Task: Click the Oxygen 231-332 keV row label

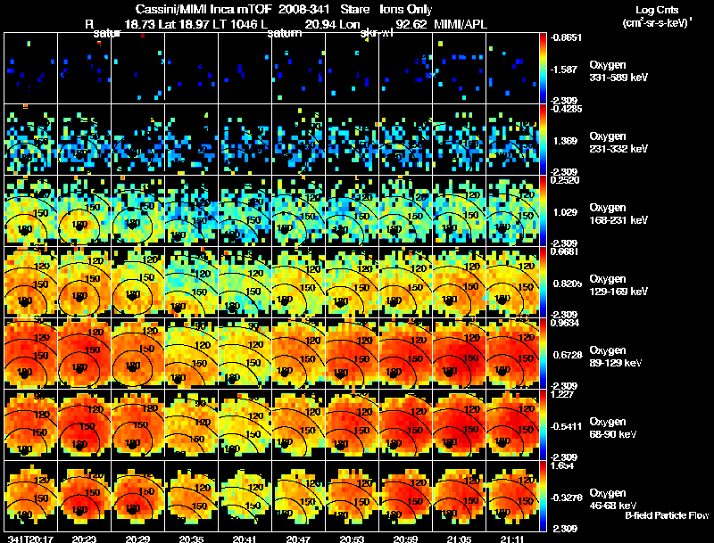Action: point(618,143)
